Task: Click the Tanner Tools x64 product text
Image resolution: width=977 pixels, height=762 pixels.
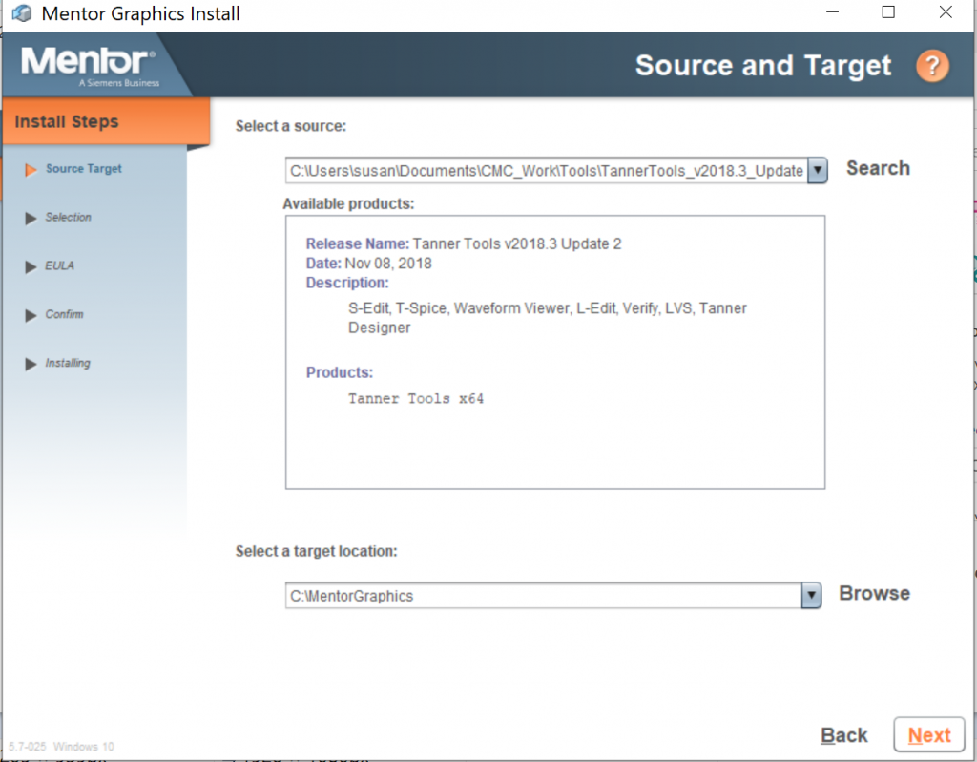Action: coord(416,398)
